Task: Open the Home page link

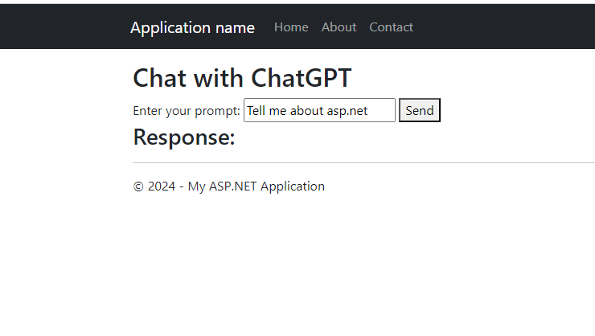Action: pos(291,27)
